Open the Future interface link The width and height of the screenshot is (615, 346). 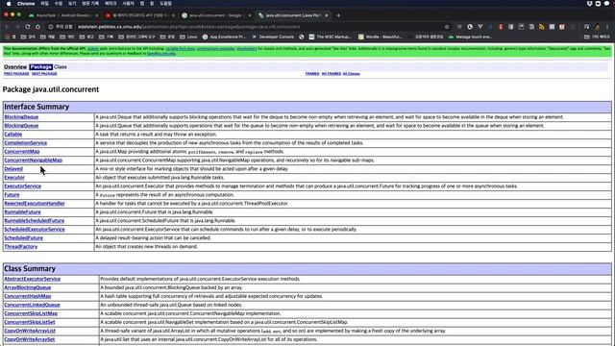tap(12, 194)
